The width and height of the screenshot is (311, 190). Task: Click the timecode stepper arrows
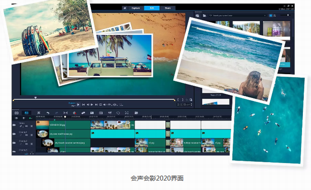tap(191, 105)
